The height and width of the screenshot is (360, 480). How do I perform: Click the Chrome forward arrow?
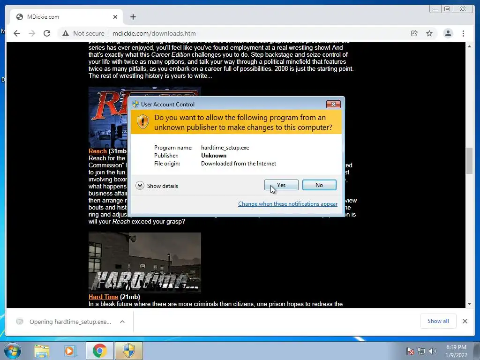pyautogui.click(x=32, y=33)
